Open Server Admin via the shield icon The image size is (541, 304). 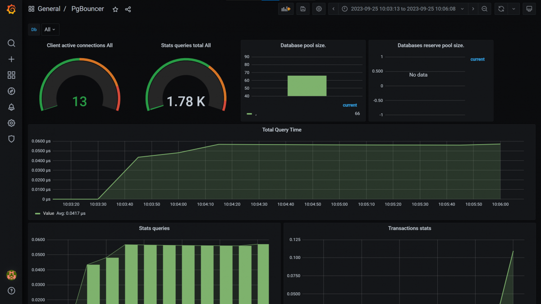[11, 139]
